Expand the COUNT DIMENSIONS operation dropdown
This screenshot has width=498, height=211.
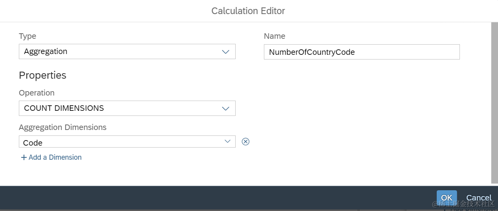click(122, 108)
